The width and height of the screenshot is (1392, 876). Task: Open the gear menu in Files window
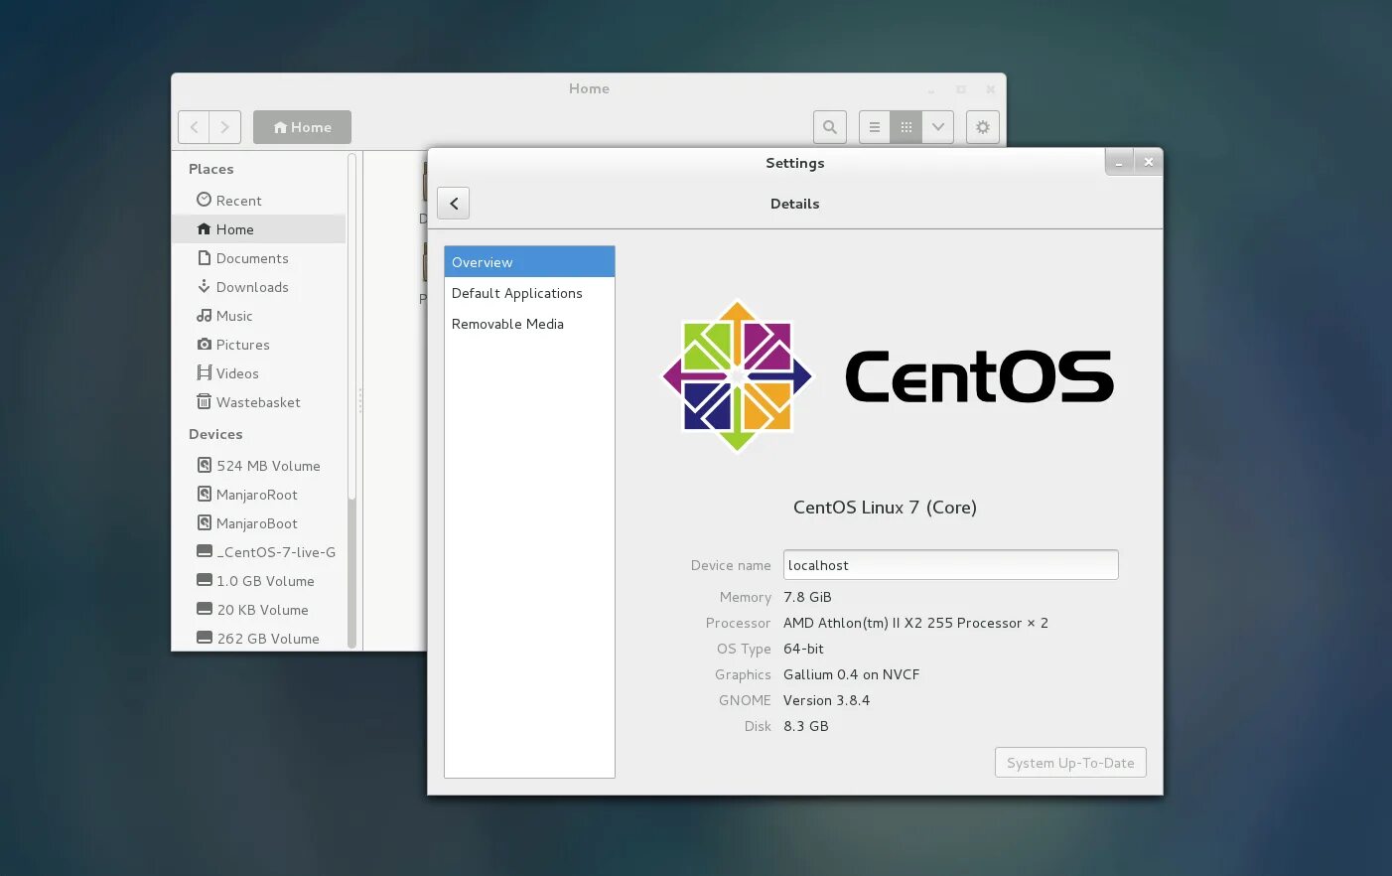(x=983, y=127)
